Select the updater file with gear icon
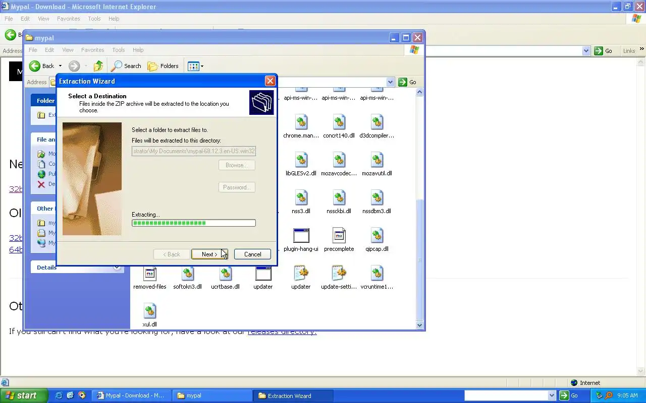 [301, 273]
